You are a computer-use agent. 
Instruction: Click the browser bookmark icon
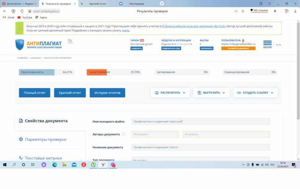point(275,11)
